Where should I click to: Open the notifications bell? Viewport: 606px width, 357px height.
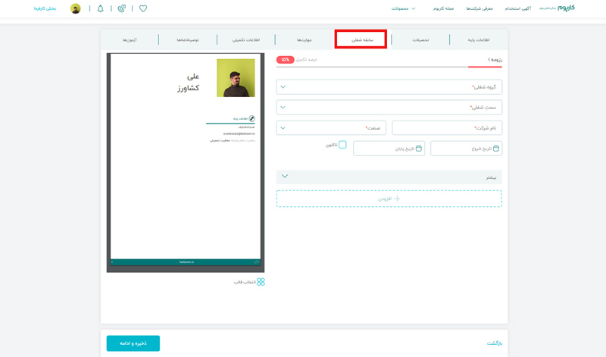coord(101,8)
